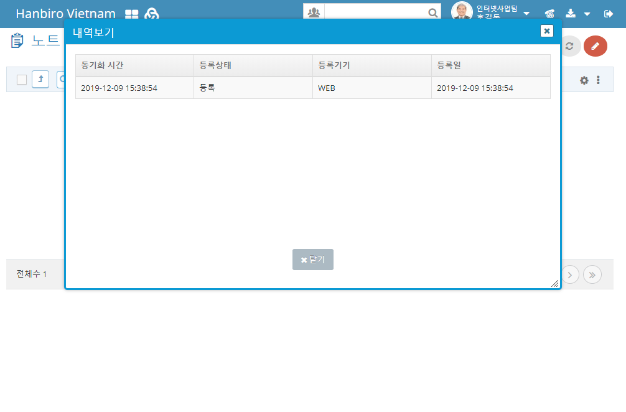The height and width of the screenshot is (412, 626).
Task: Click the WEB device cell
Action: [x=372, y=88]
